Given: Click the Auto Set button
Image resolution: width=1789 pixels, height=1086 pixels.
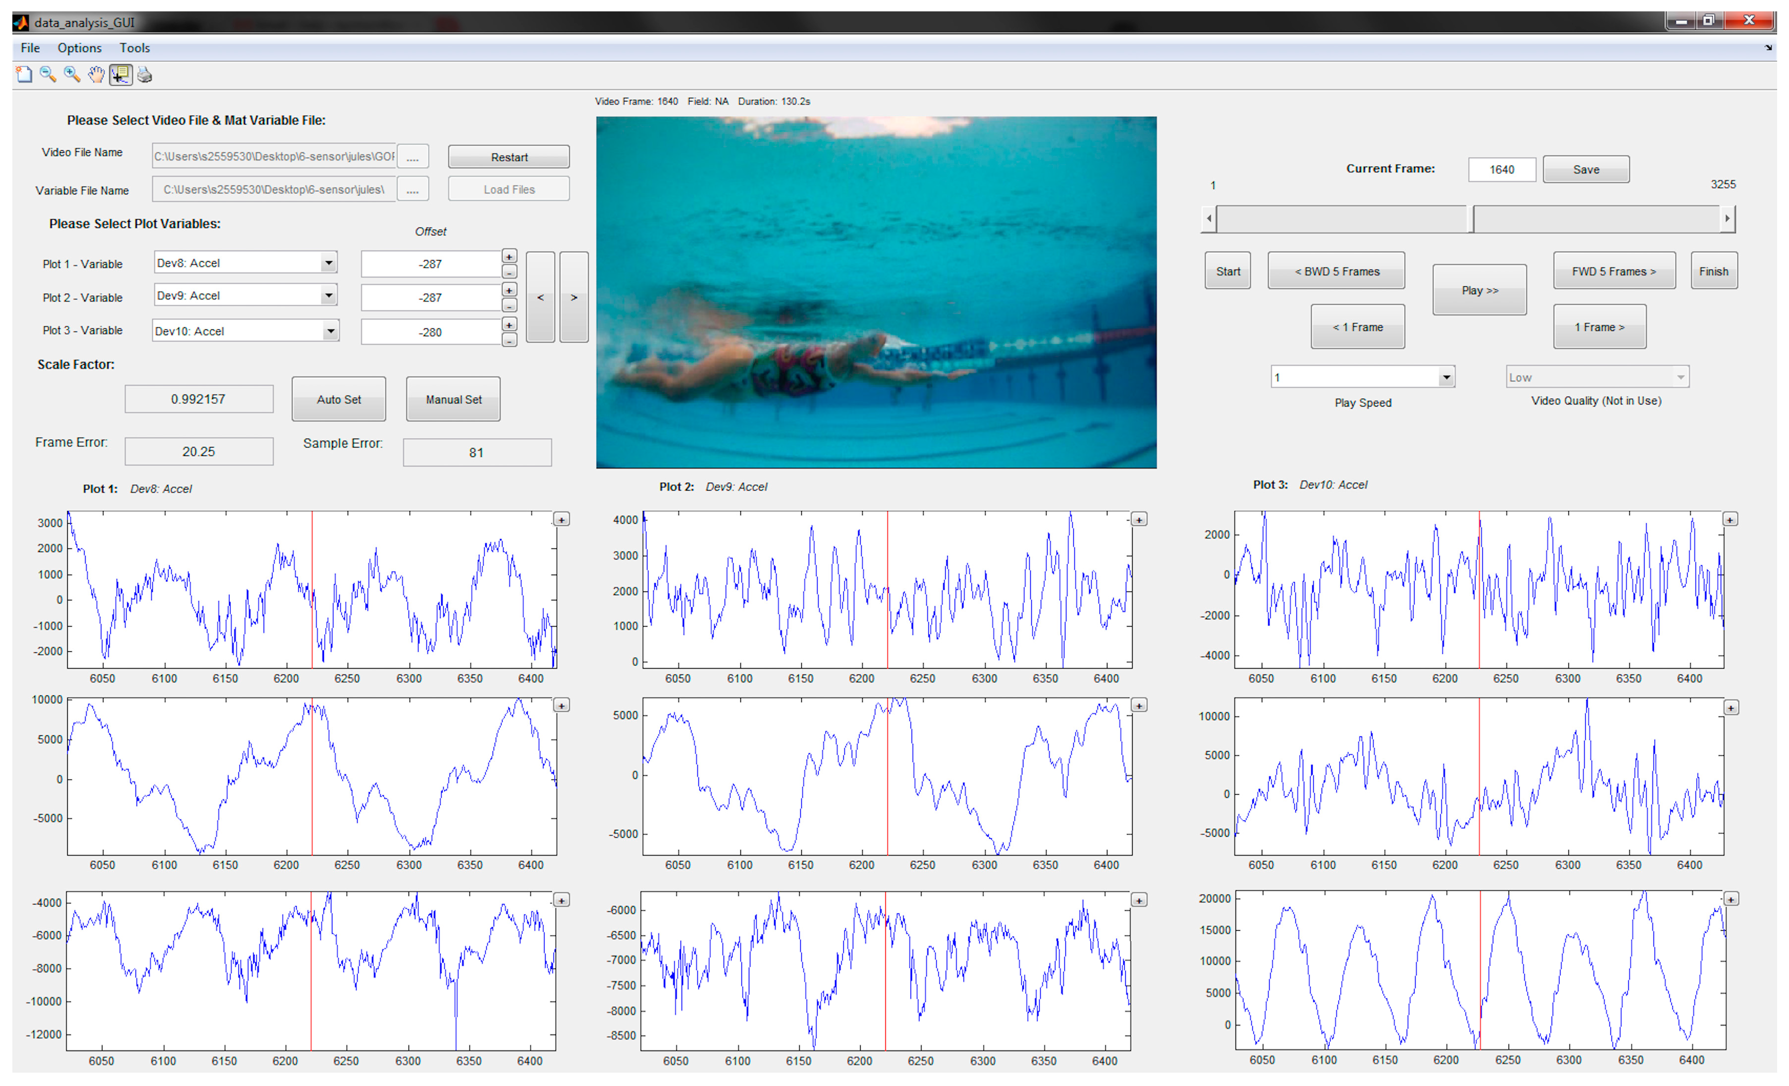Looking at the screenshot, I should pyautogui.click(x=338, y=399).
